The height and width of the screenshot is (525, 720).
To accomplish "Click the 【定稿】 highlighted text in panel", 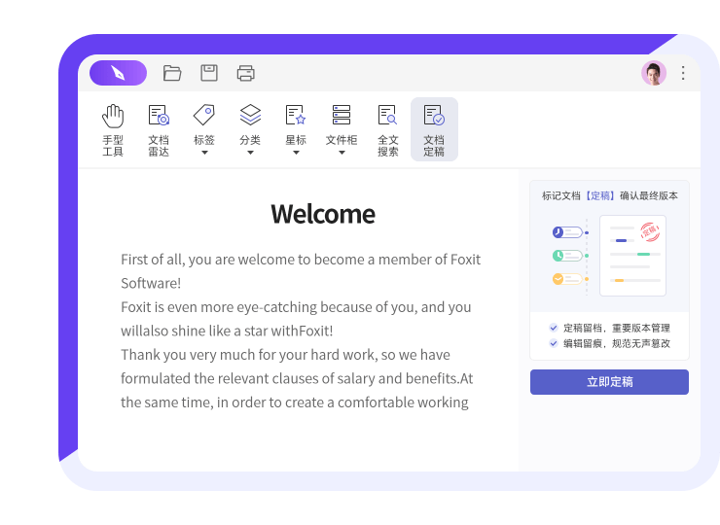I will coord(600,196).
